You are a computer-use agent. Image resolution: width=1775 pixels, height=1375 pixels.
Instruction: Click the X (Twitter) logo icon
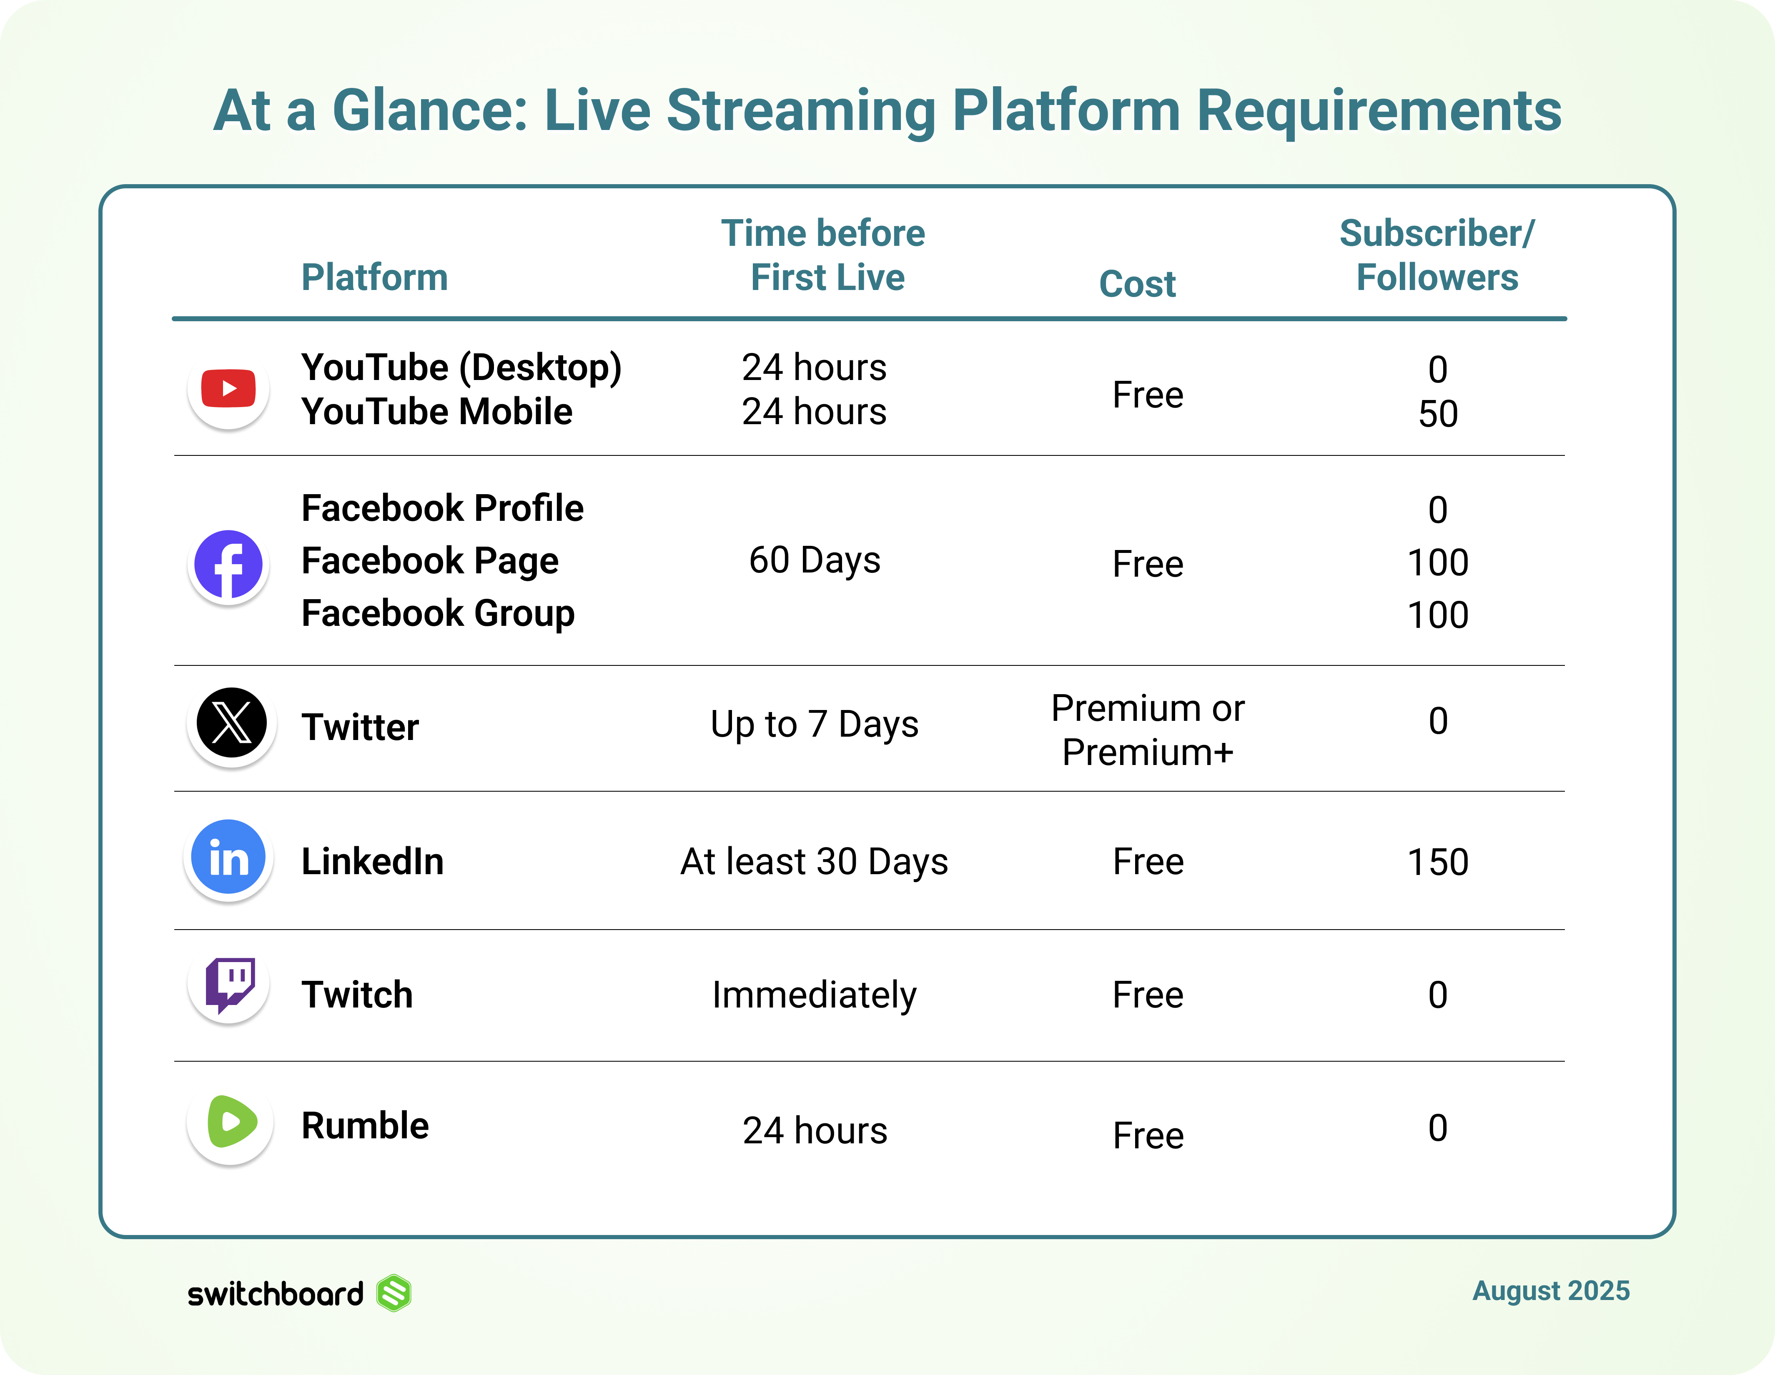click(232, 723)
